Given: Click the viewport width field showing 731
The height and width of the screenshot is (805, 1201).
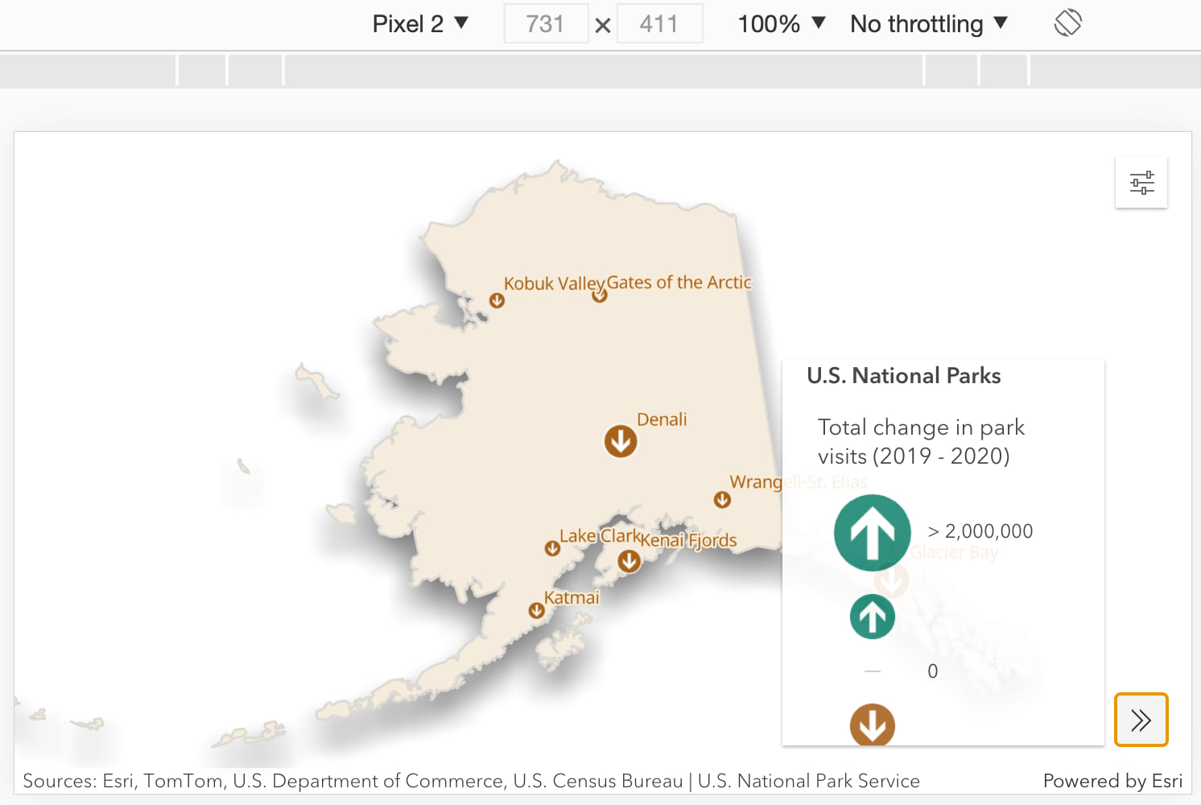Looking at the screenshot, I should pos(546,23).
